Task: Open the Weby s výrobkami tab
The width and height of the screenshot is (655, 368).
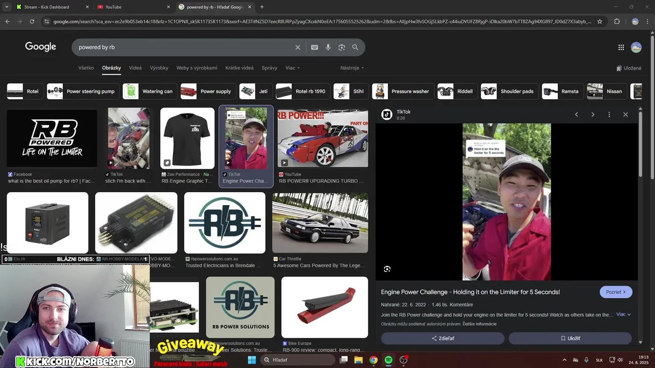Action: click(196, 67)
